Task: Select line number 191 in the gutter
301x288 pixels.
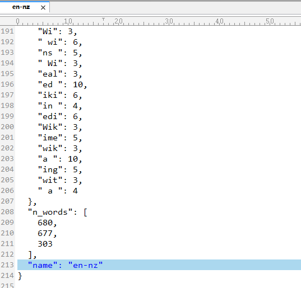Action: [7, 31]
